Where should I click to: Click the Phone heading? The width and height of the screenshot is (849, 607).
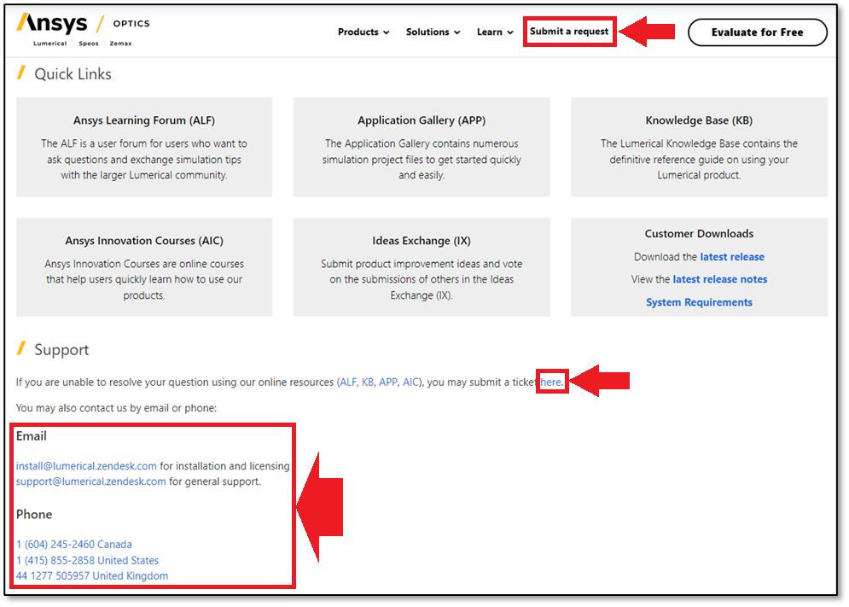(34, 514)
